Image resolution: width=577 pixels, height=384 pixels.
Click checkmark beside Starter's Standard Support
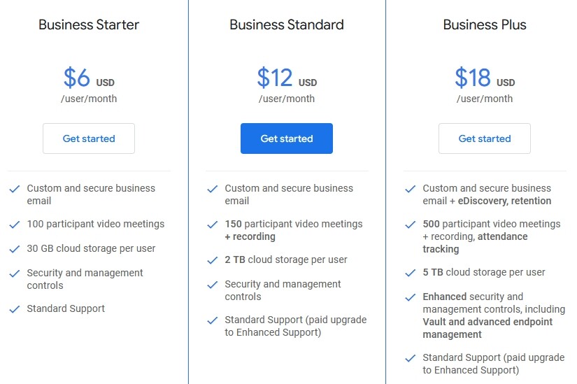15,309
